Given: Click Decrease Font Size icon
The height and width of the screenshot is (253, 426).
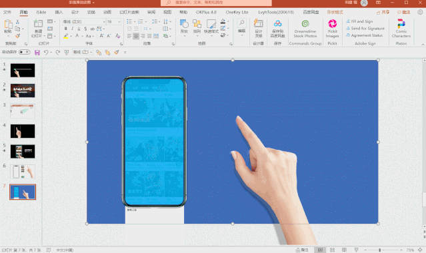Looking at the screenshot, I should tap(109, 36).
